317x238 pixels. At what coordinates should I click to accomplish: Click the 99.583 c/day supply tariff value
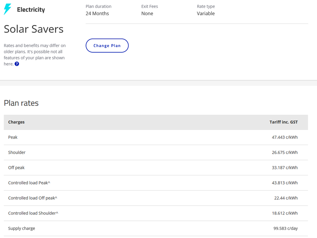pos(286,228)
